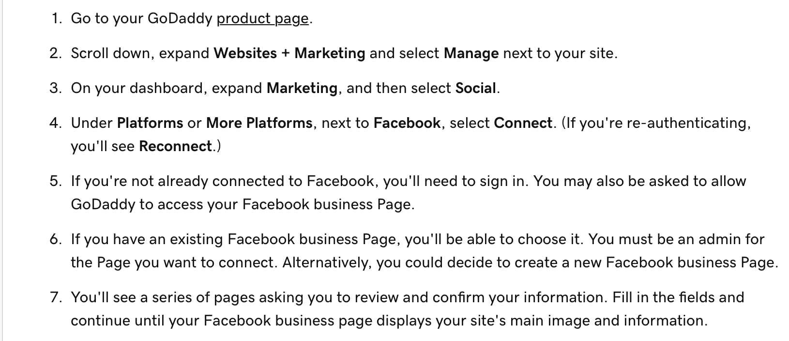Click the bold word Connect
Screen dimensions: 789x341
click(523, 123)
